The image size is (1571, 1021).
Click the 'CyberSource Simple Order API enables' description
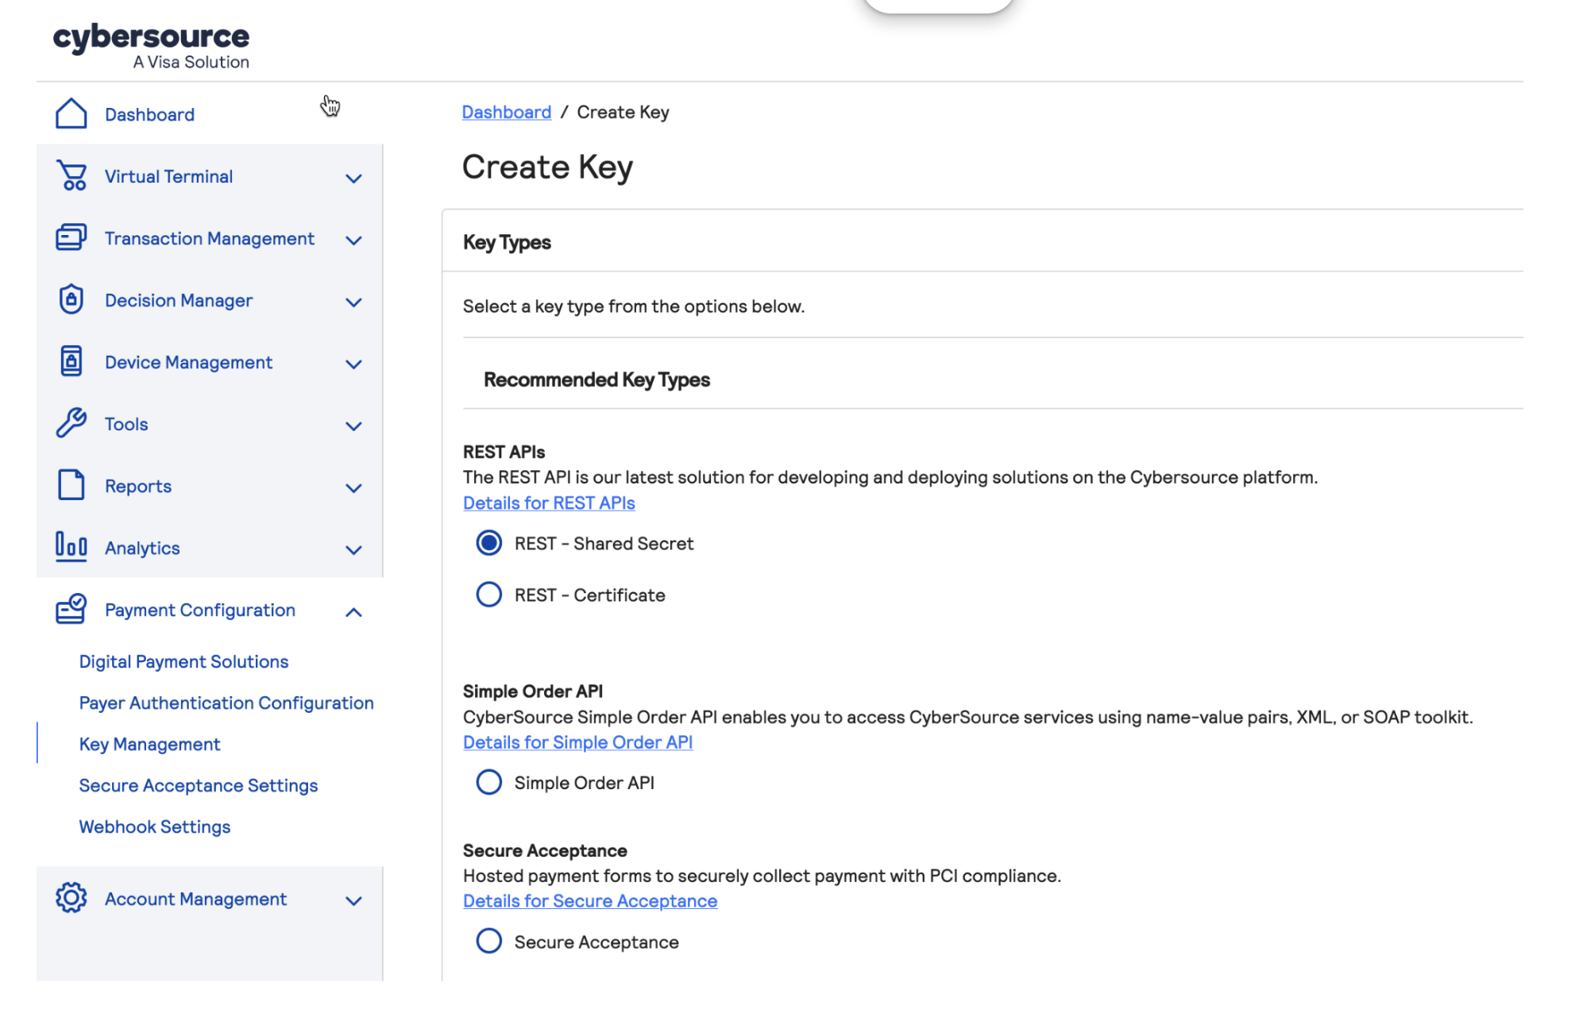point(968,717)
